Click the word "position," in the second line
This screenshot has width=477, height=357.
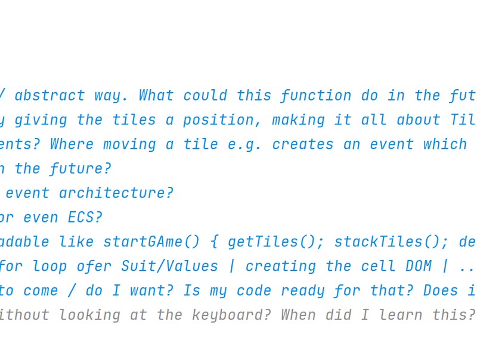pyautogui.click(x=222, y=120)
